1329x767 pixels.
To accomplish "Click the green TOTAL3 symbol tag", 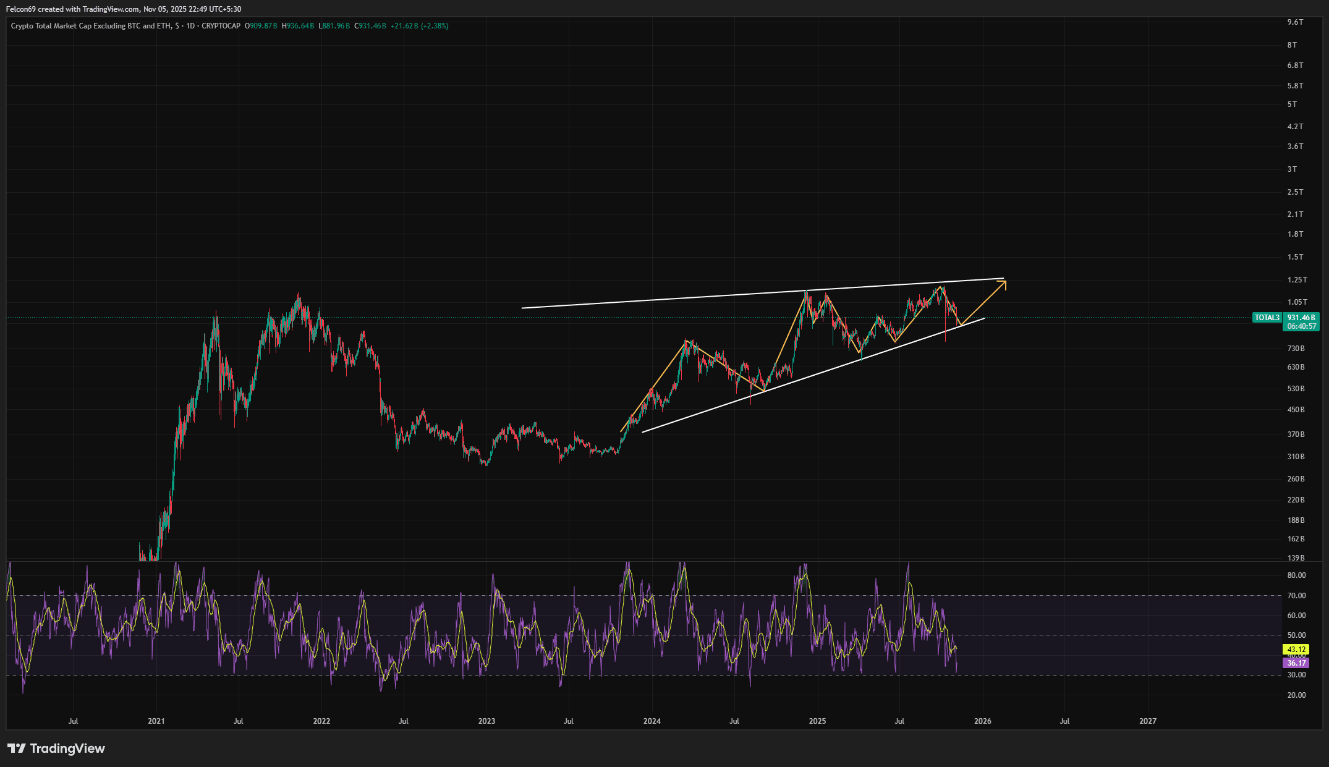I will coord(1267,318).
